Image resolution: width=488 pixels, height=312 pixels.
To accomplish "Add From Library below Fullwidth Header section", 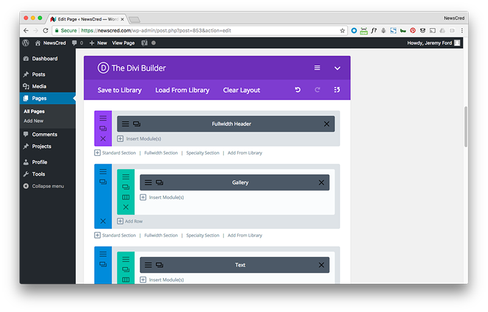I will coord(245,153).
